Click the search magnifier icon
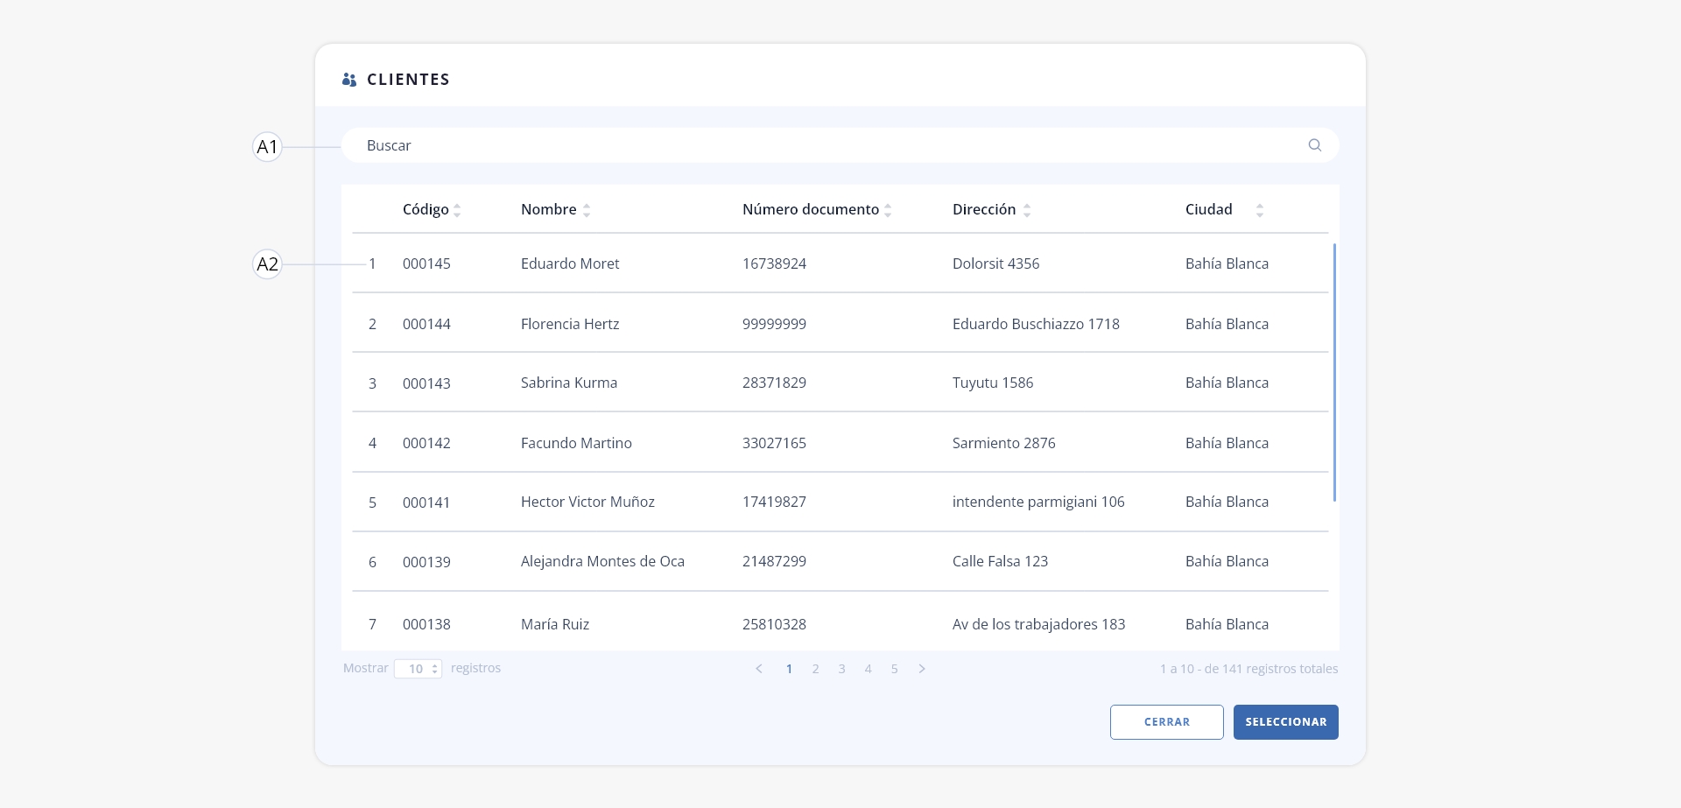 click(x=1314, y=145)
